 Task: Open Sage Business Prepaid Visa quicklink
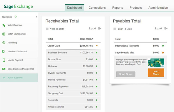[21, 69]
